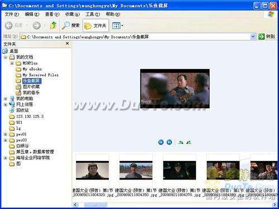Click the previous image filmstrip button
Screen dimensions: 279x209
tap(161, 142)
